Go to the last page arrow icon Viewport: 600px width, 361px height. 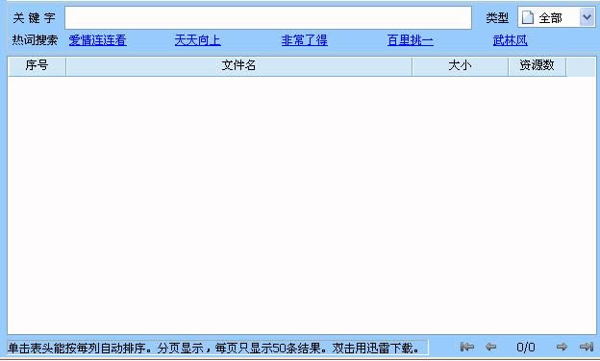(x=587, y=347)
